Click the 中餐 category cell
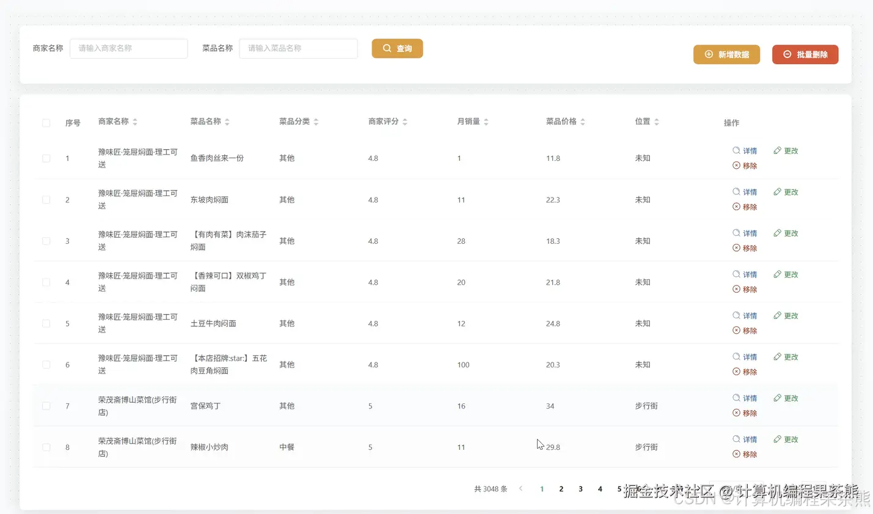 point(287,447)
